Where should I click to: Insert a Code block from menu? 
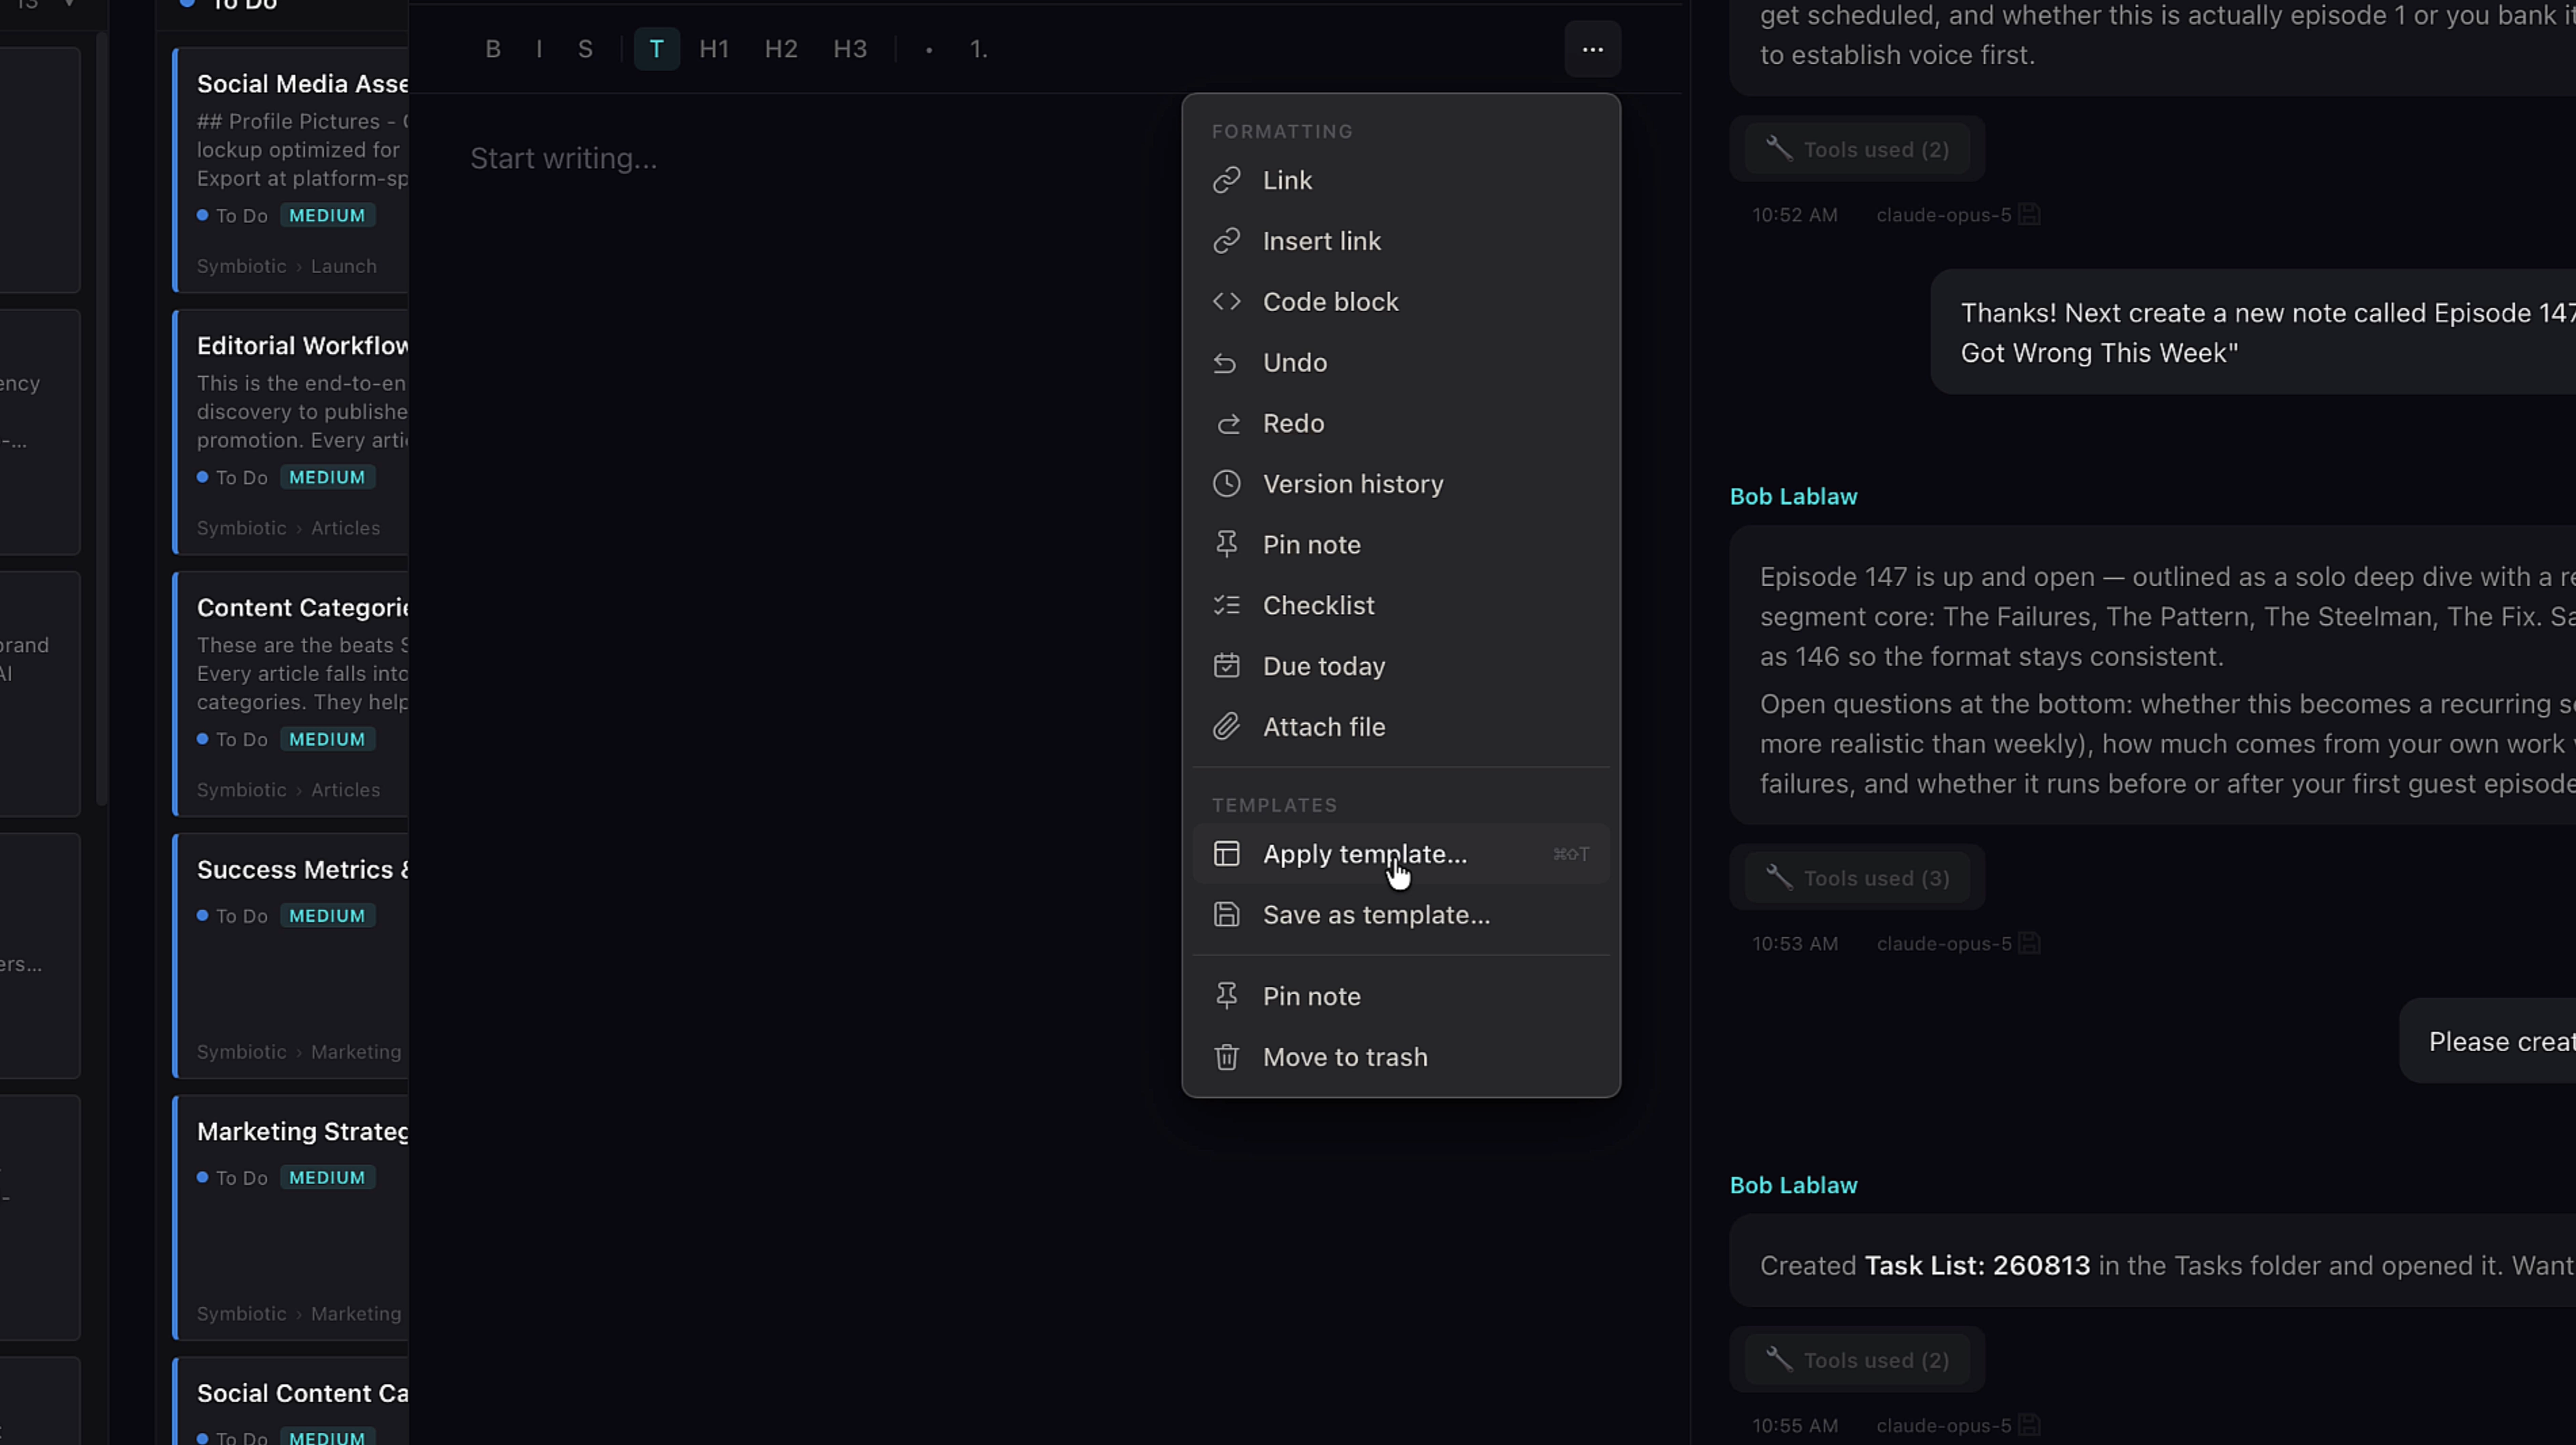click(x=1400, y=302)
